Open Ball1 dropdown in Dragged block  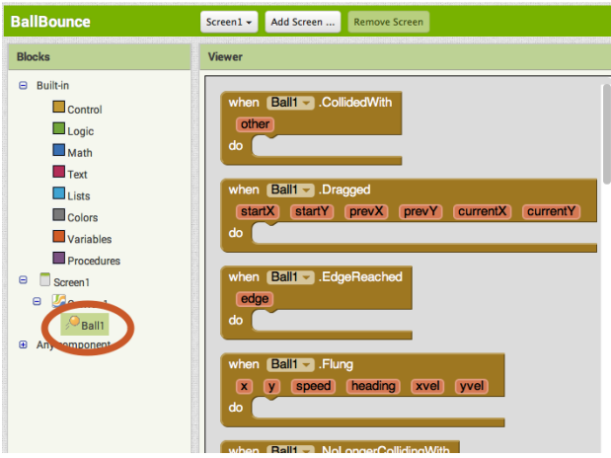pyautogui.click(x=289, y=190)
